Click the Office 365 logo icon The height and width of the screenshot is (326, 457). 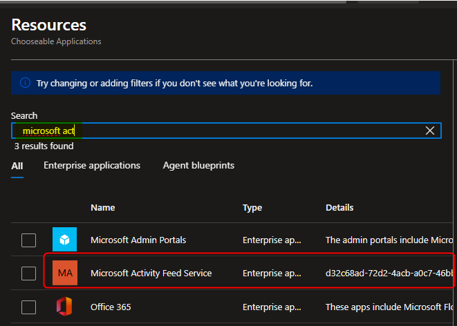click(x=64, y=306)
